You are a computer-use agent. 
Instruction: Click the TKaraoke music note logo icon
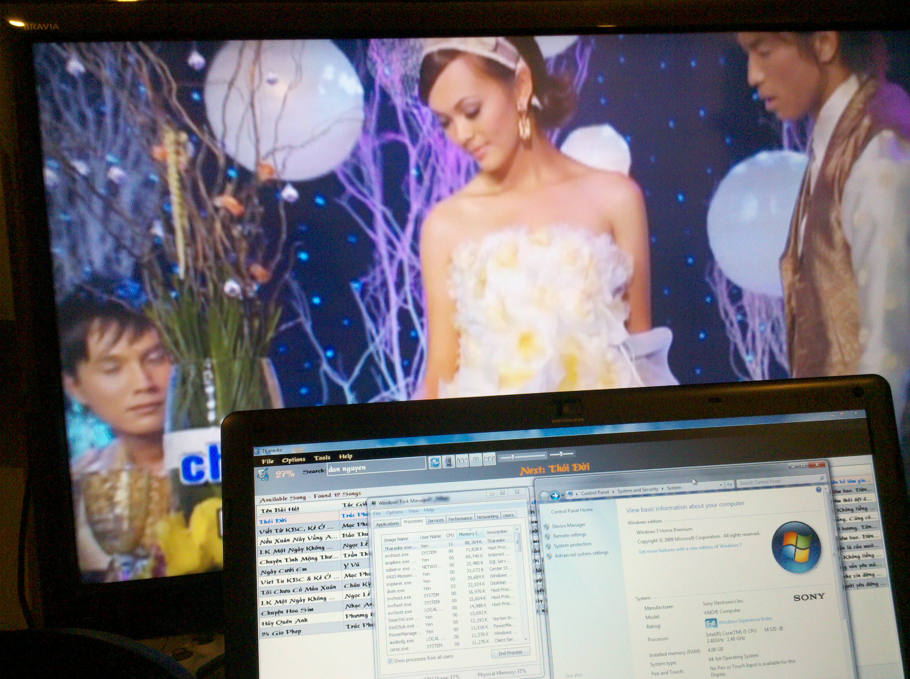point(263,475)
